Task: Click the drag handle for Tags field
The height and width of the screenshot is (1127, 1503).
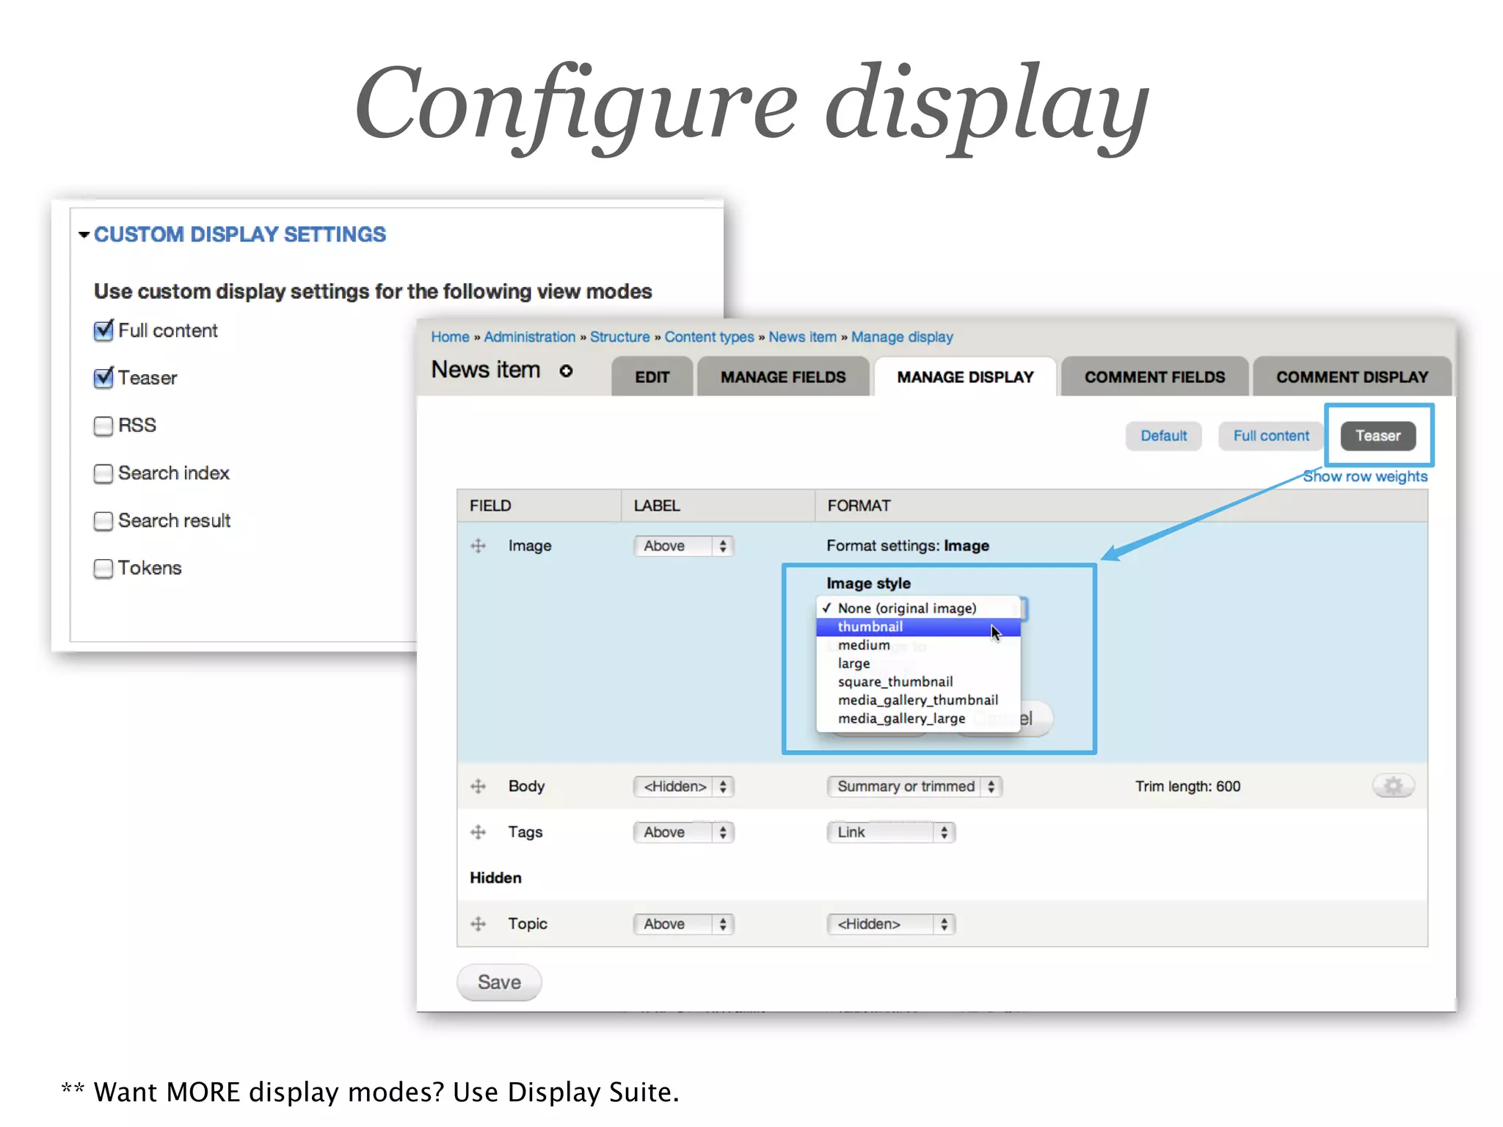Action: pos(478,831)
